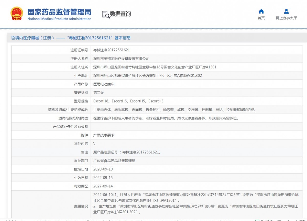Select the 注册人住所 row label
Viewport: 307px width, 221px height.
click(79, 67)
